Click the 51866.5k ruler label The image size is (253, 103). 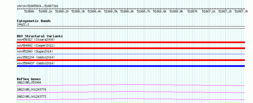pos(111,11)
